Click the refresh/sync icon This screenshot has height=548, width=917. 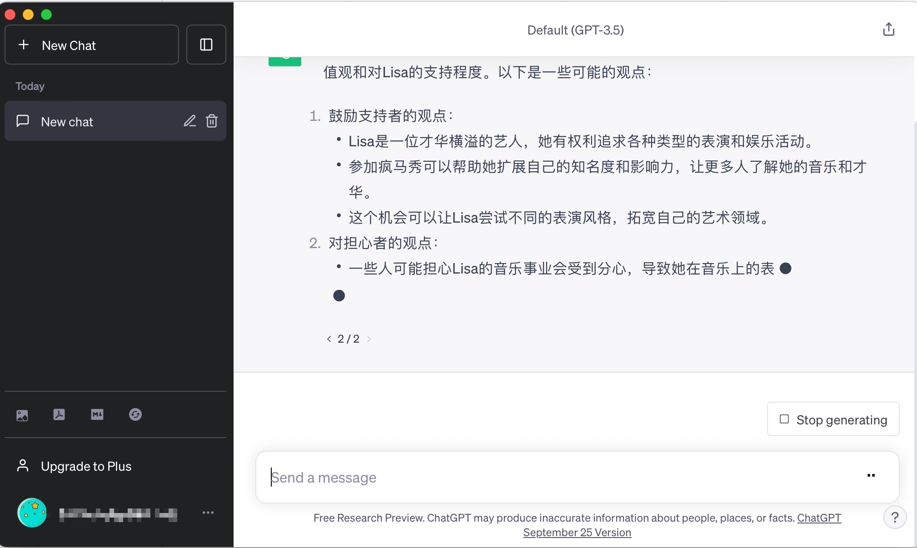135,415
